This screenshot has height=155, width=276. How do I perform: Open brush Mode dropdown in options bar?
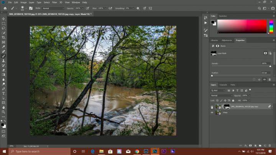53,8
